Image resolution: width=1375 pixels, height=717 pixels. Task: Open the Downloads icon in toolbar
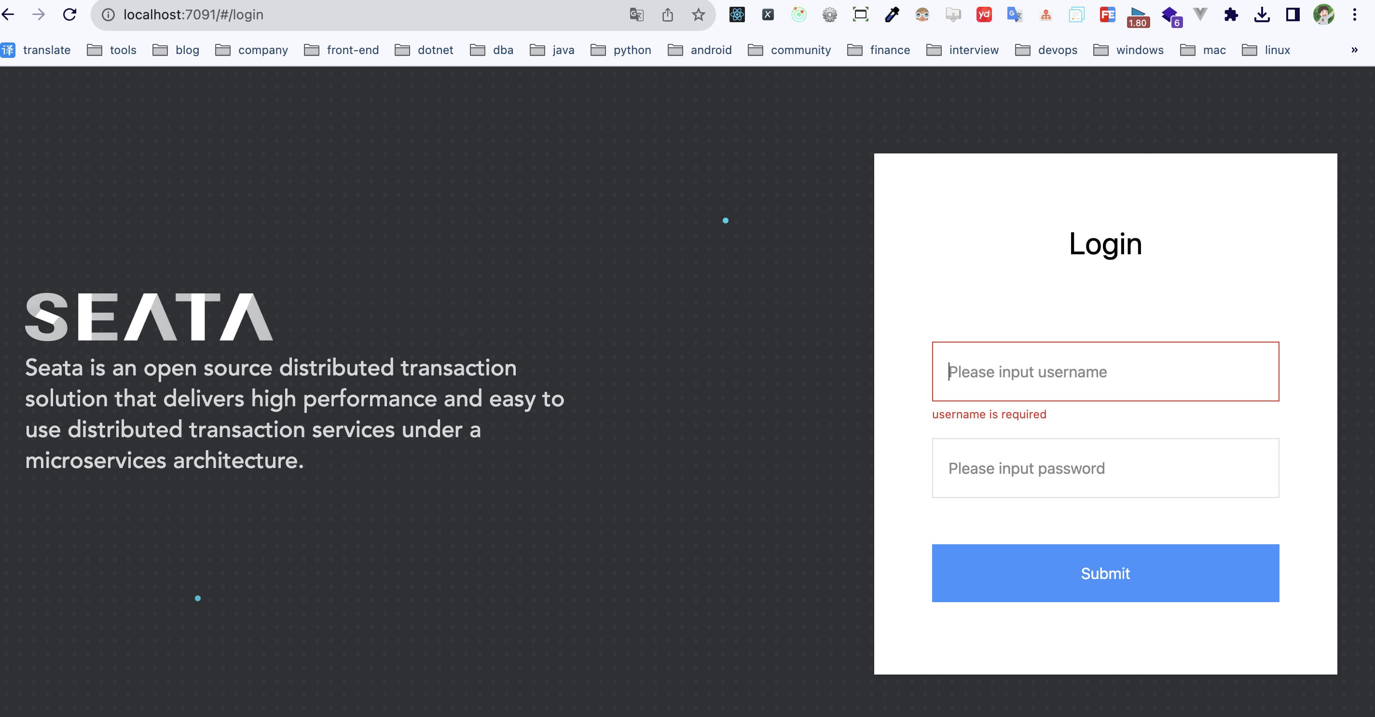(1262, 14)
